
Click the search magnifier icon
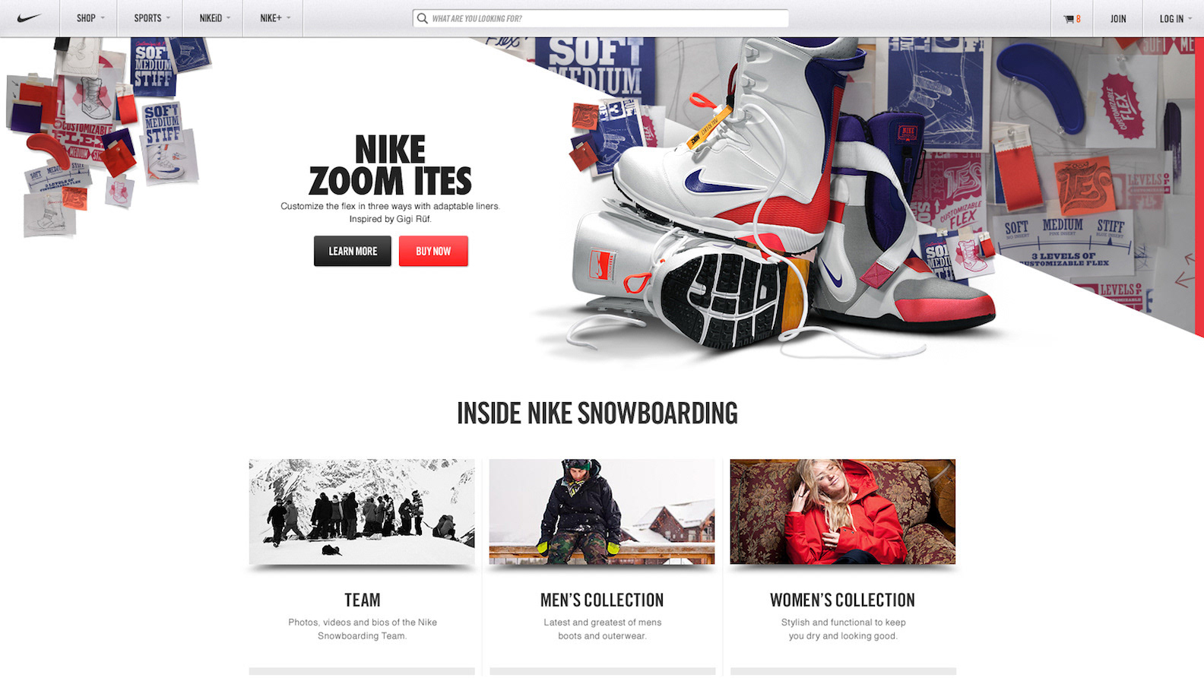(x=422, y=18)
